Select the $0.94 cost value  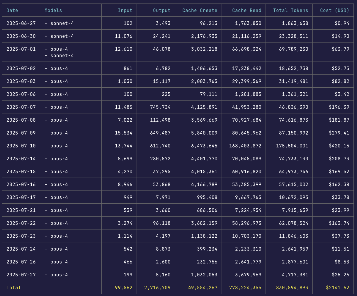pyautogui.click(x=342, y=23)
